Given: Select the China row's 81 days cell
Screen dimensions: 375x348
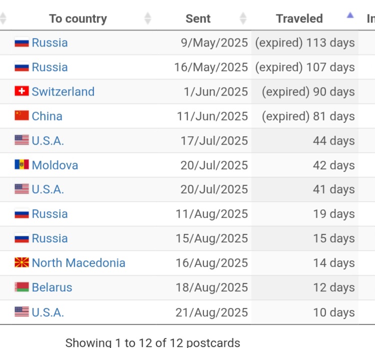Looking at the screenshot, I should 304,116.
